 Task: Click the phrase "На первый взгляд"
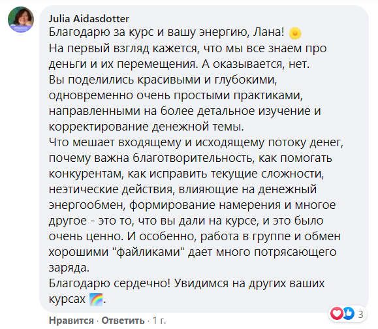click(x=99, y=49)
